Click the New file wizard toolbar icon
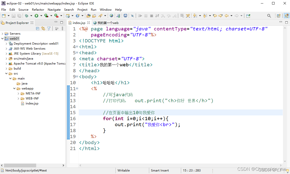Viewport: 290px width, 174px height. click(x=4, y=16)
